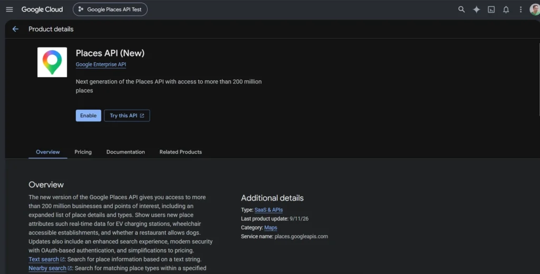Click the search magnifier icon

coord(461,10)
